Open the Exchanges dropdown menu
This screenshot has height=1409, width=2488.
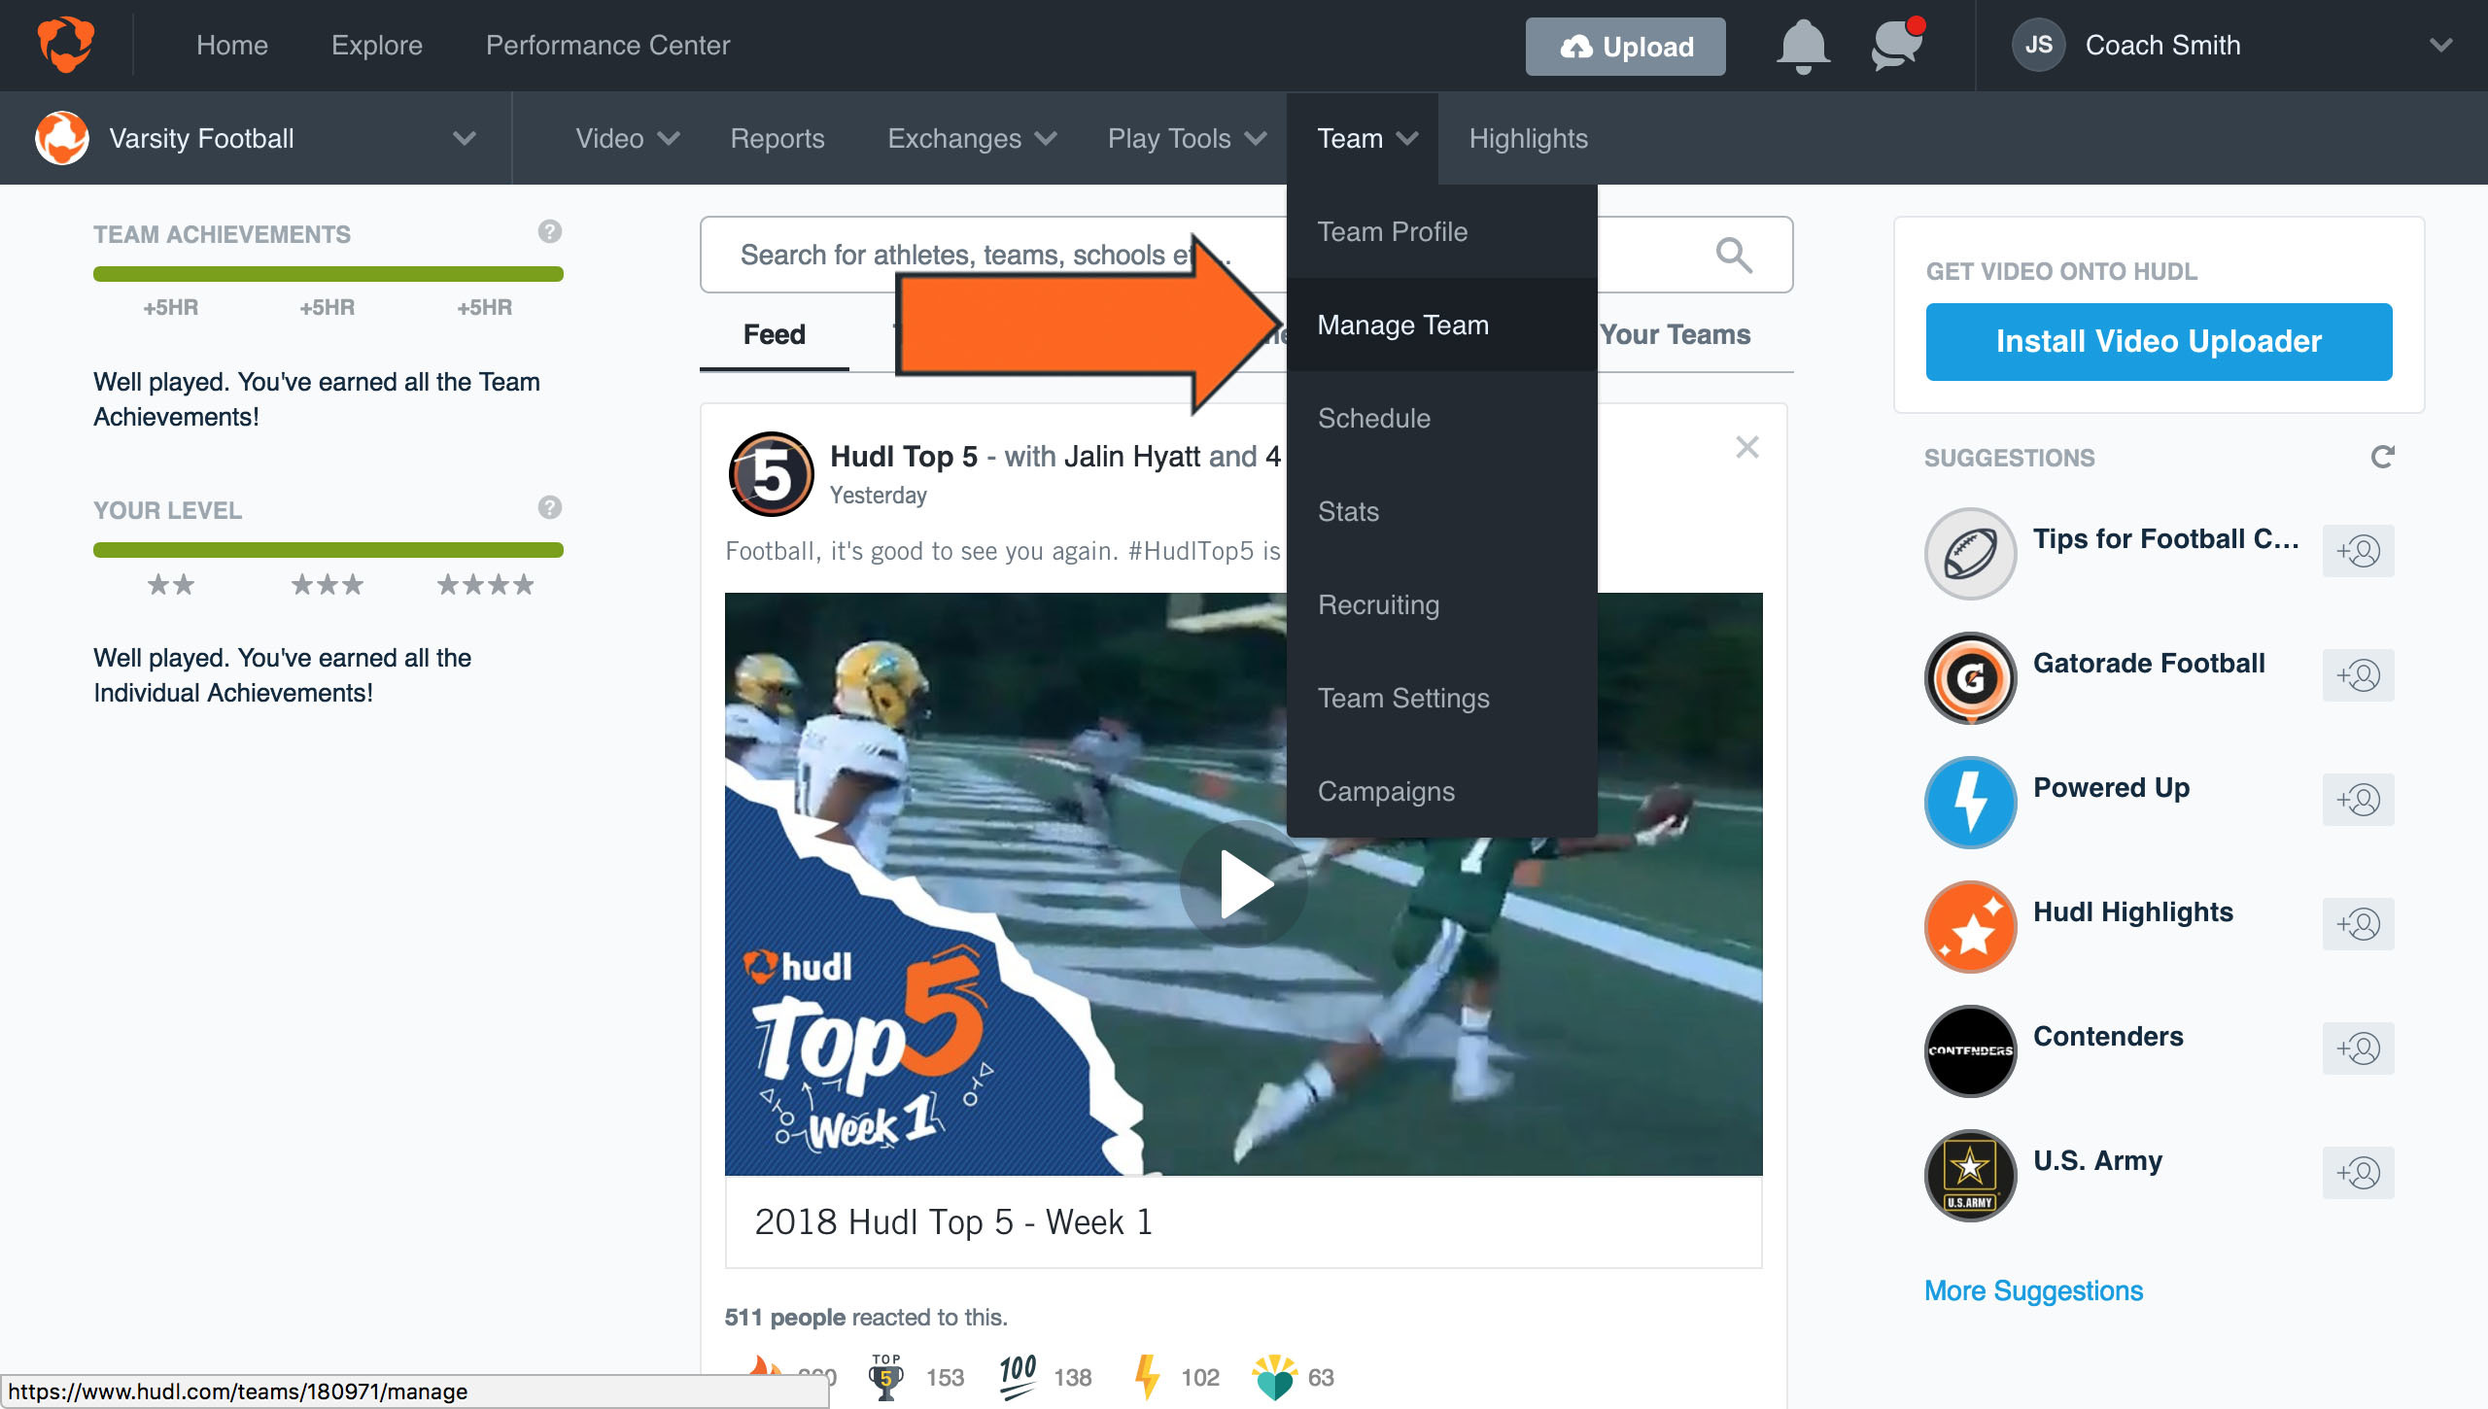971,138
